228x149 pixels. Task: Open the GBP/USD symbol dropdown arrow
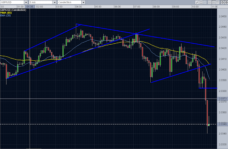tap(26, 2)
